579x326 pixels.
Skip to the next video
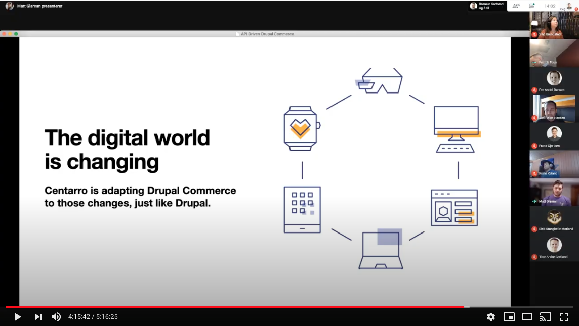click(x=38, y=317)
